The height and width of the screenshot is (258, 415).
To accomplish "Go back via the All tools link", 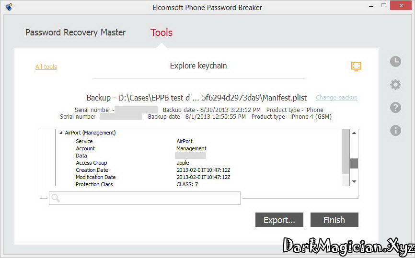I will pos(46,67).
